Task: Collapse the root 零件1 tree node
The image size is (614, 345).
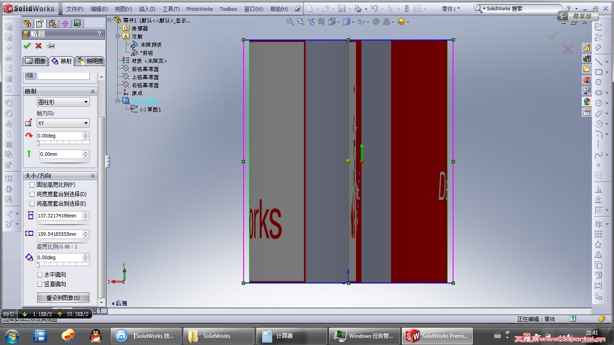Action: [x=110, y=20]
